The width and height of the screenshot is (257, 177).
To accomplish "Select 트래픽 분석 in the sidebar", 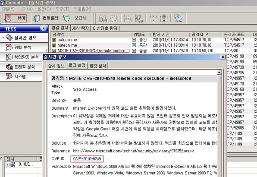I will pos(21,67).
